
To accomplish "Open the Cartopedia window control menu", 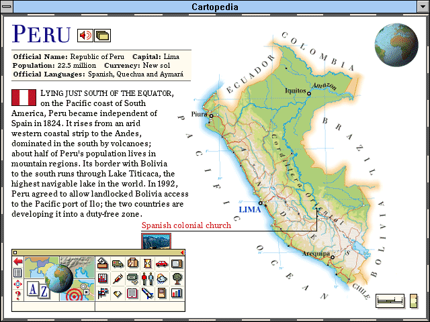I will click(7, 7).
